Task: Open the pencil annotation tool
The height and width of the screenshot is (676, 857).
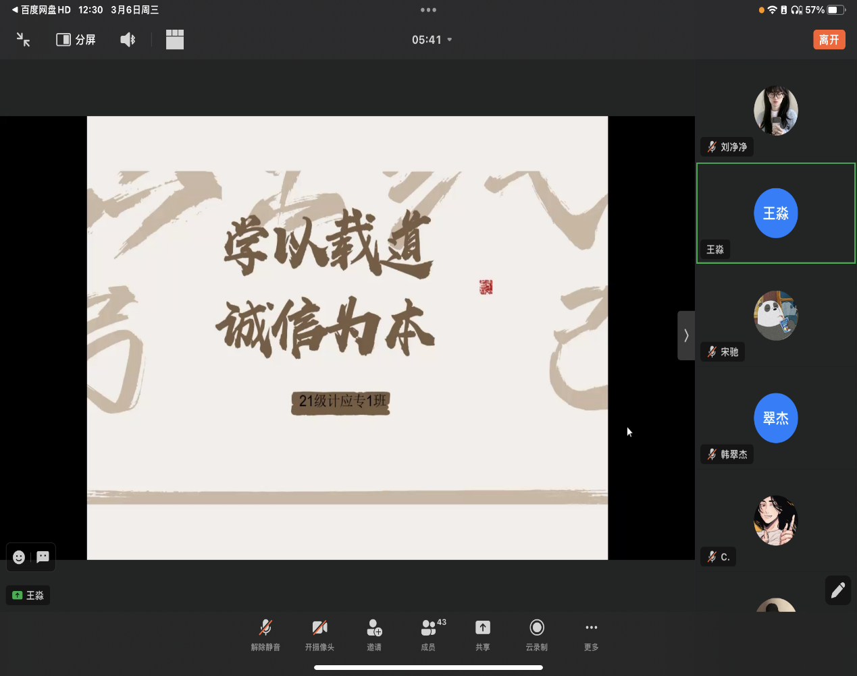Action: pyautogui.click(x=838, y=590)
